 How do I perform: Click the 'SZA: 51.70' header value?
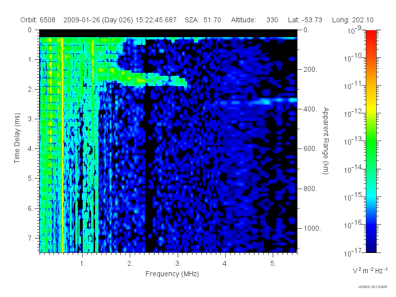pyautogui.click(x=203, y=20)
